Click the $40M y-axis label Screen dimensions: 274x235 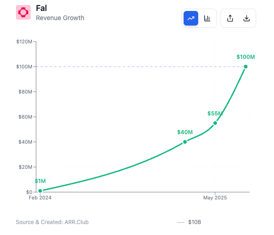pyautogui.click(x=26, y=142)
